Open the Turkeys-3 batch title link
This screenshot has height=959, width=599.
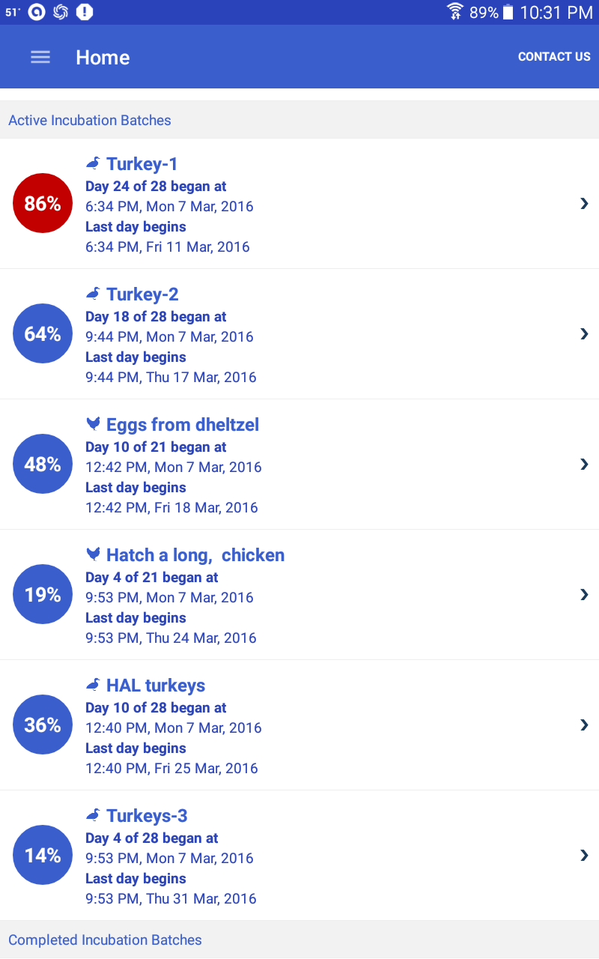pos(147,816)
